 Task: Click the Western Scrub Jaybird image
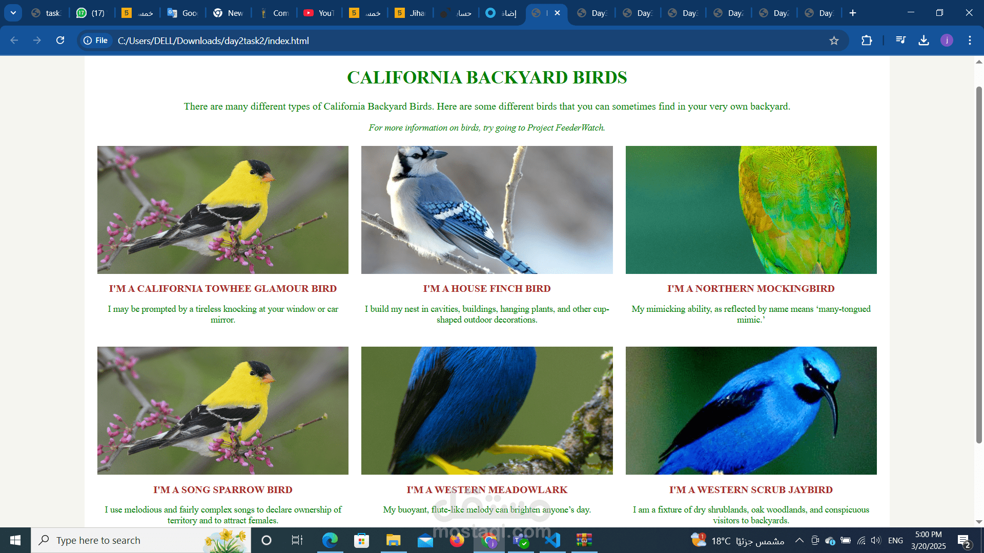click(x=751, y=411)
